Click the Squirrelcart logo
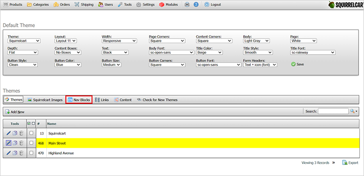The height and width of the screenshot is (176, 364). pyautogui.click(x=346, y=5)
